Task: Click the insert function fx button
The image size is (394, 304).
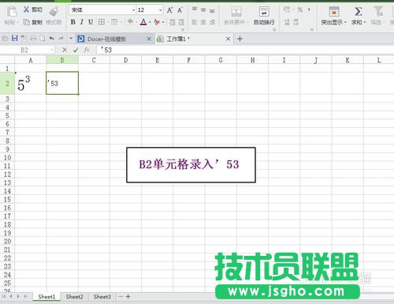Action: (87, 50)
